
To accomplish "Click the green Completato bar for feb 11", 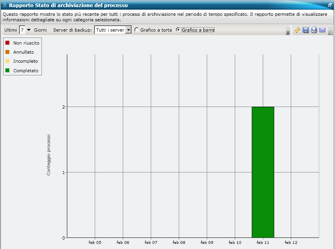I will 263,172.
